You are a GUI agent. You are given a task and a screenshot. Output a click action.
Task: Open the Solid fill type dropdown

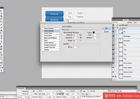click(x=46, y=91)
